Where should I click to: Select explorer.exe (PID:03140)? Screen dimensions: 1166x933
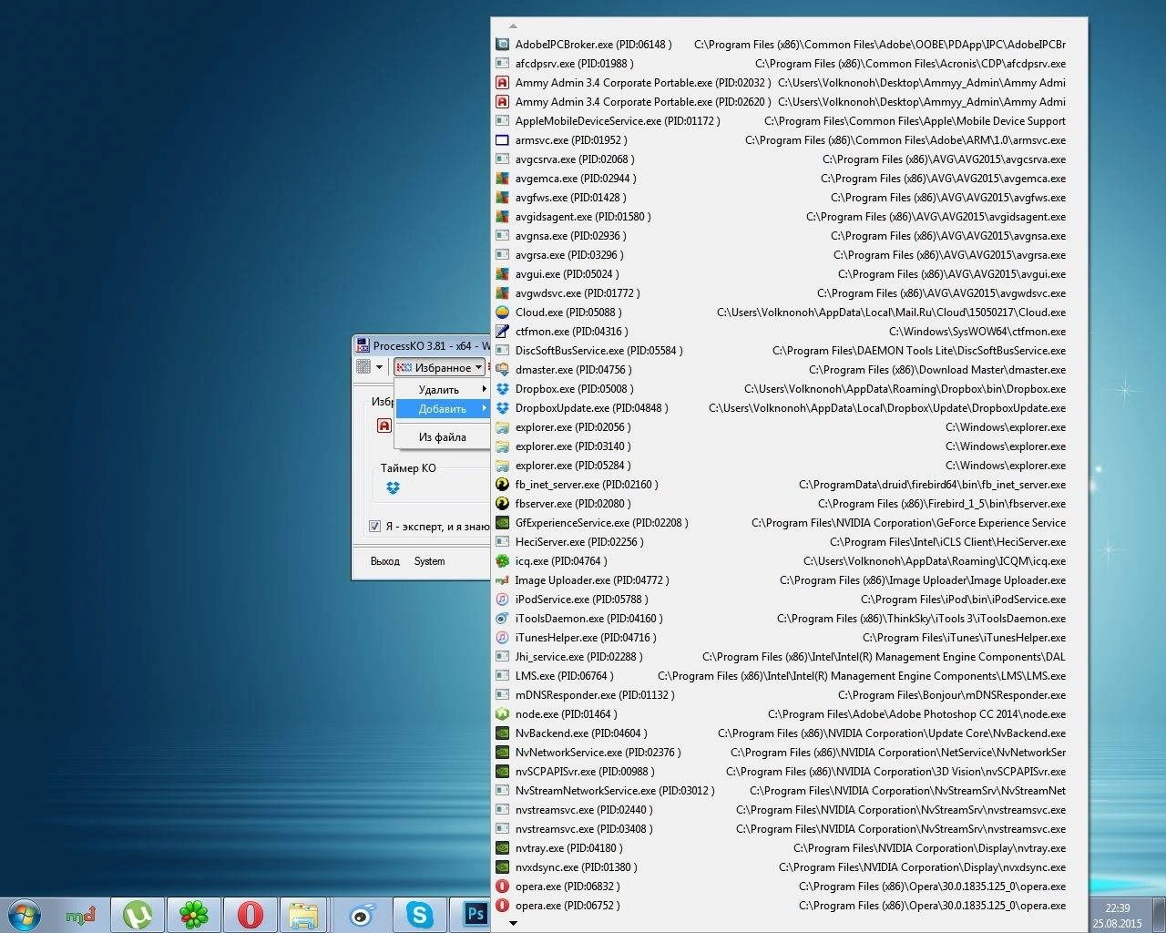(789, 446)
